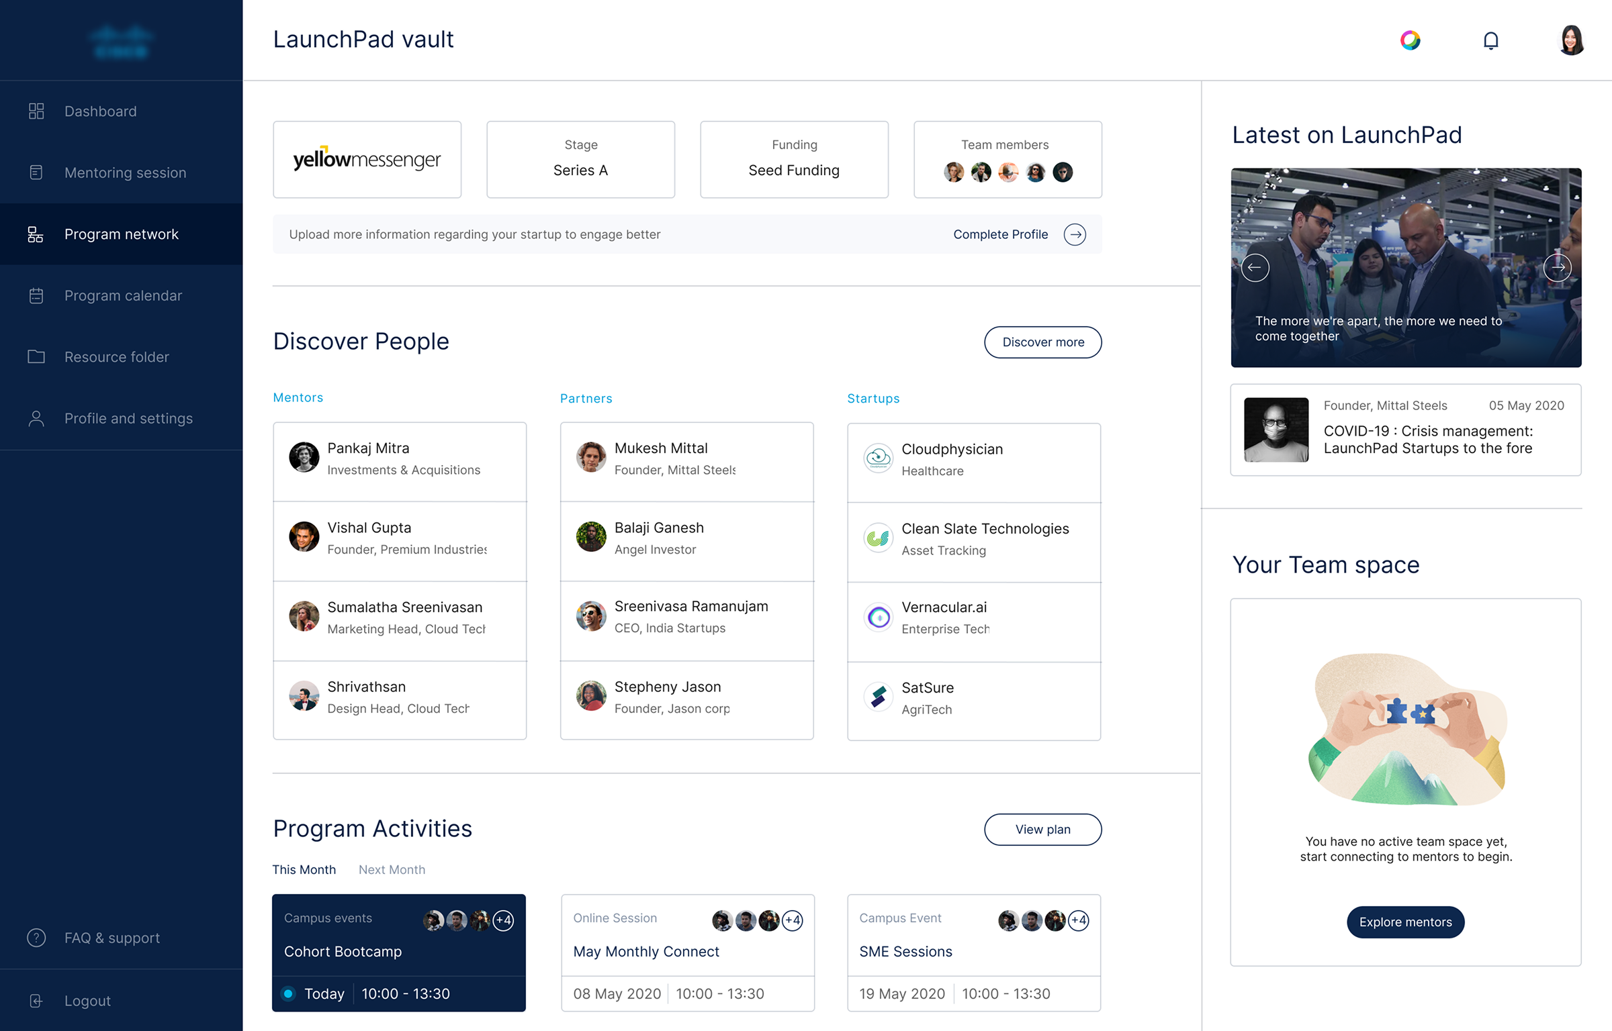1612x1031 pixels.
Task: Click the Resource folder icon
Action: click(x=36, y=357)
